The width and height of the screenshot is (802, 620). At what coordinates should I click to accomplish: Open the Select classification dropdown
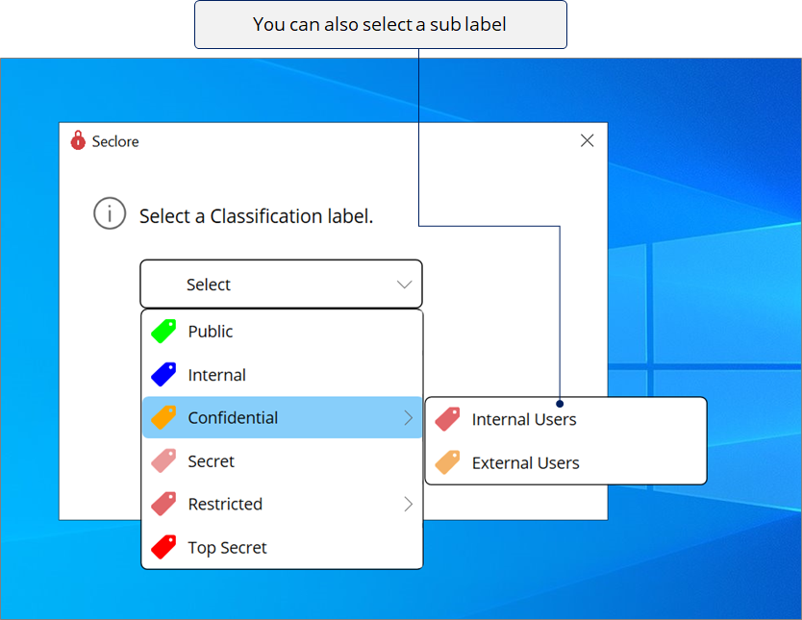tap(281, 284)
